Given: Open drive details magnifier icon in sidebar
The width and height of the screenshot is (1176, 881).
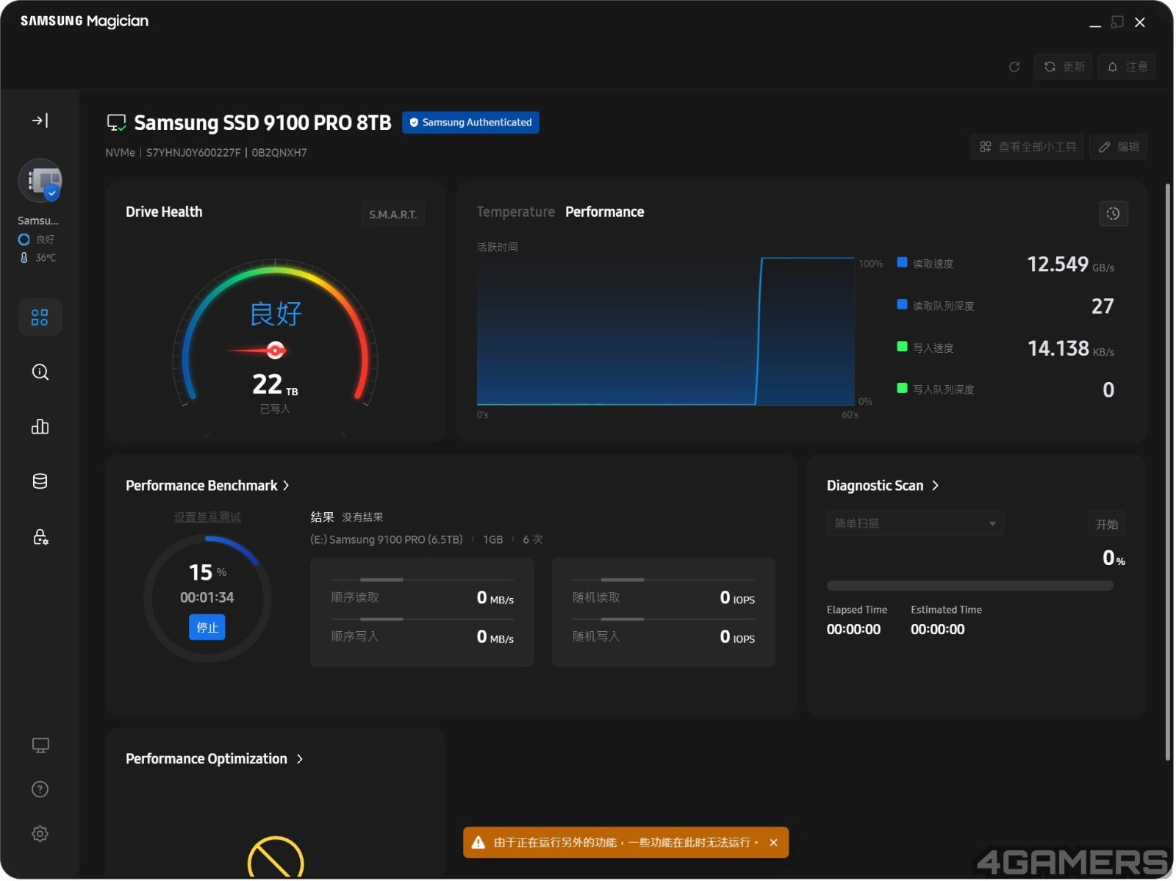Looking at the screenshot, I should (40, 373).
